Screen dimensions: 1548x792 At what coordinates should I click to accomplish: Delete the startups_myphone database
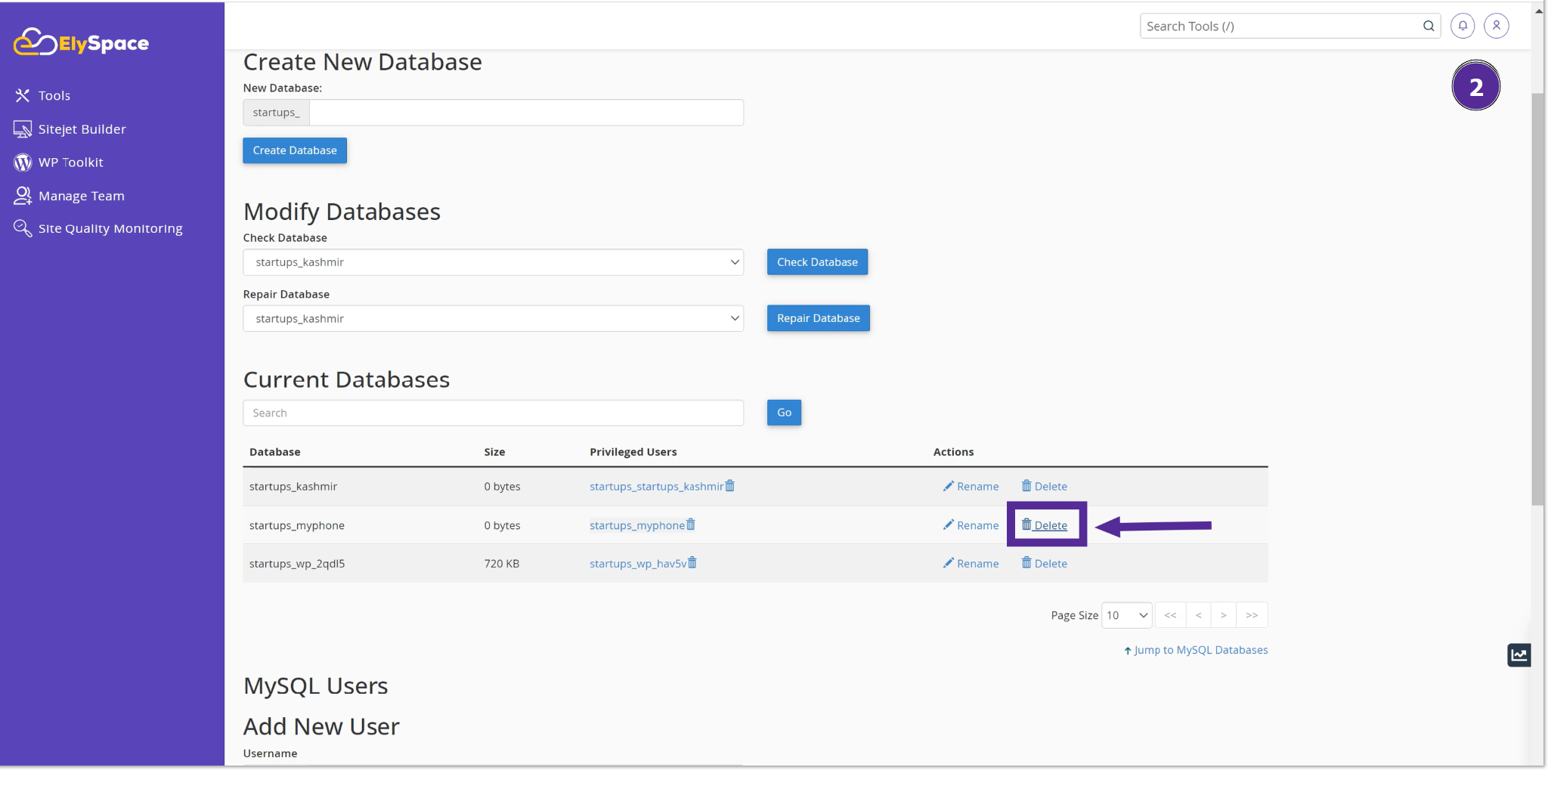[1045, 525]
